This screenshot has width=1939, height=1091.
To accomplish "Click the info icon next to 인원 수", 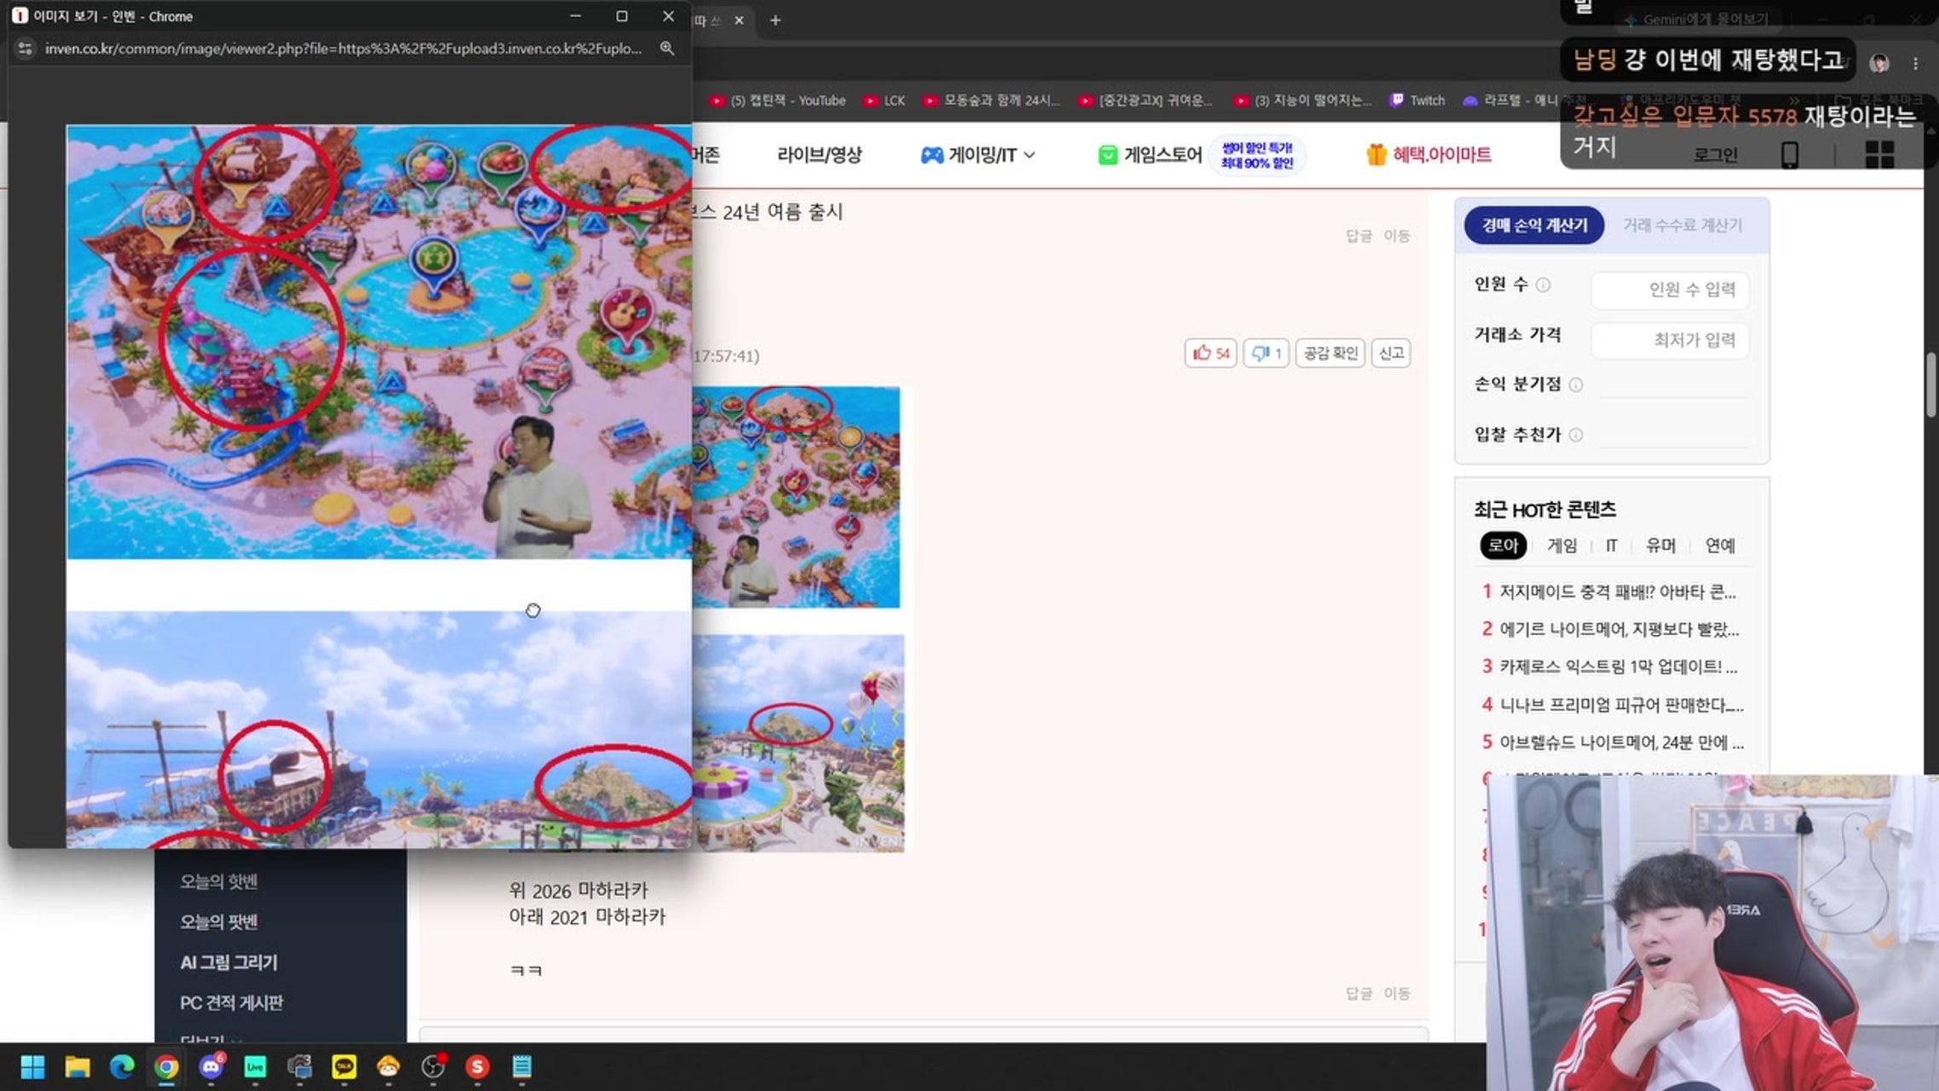I will (1543, 285).
